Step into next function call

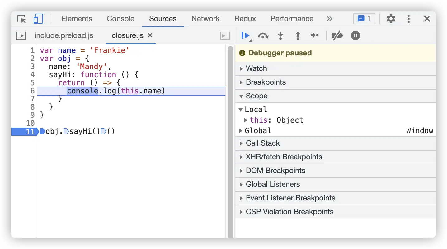pos(280,36)
